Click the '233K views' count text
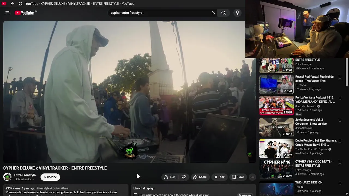Screen dimensions: 349x196 coord(13,188)
